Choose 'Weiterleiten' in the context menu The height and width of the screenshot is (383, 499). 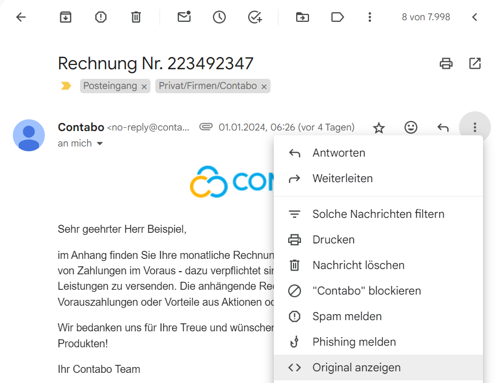[x=343, y=178]
